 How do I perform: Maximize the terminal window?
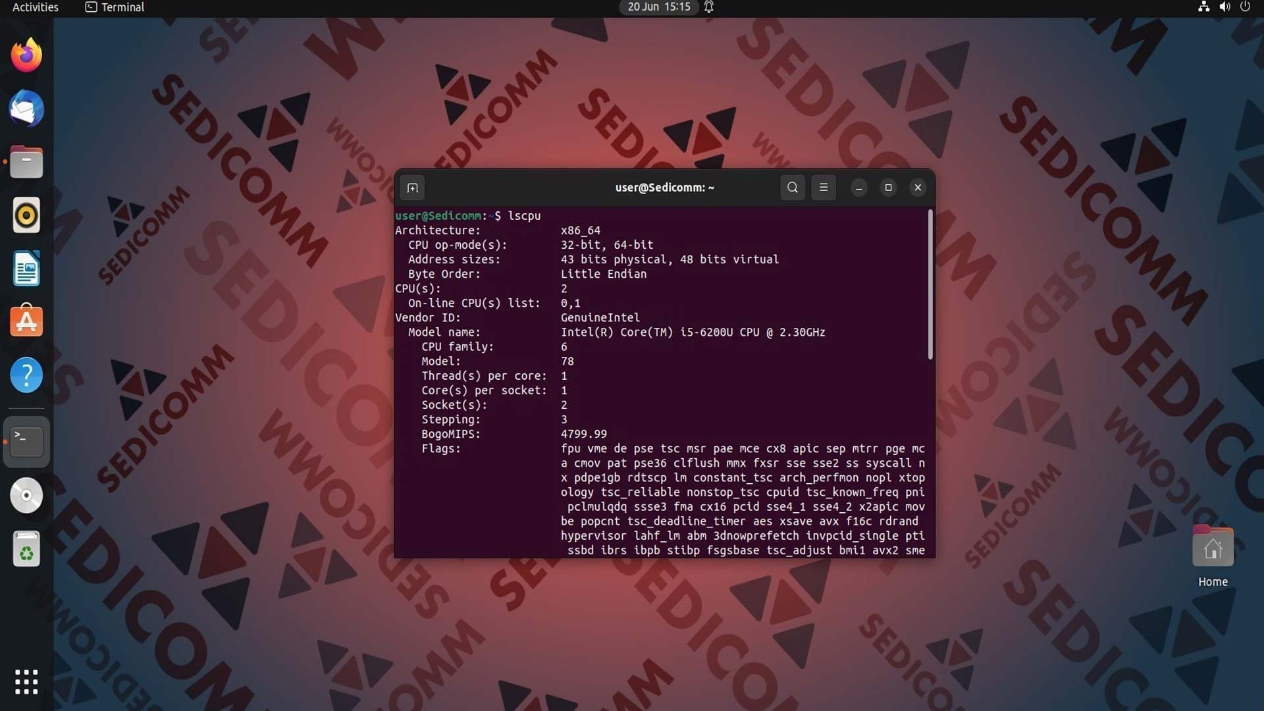pos(888,188)
